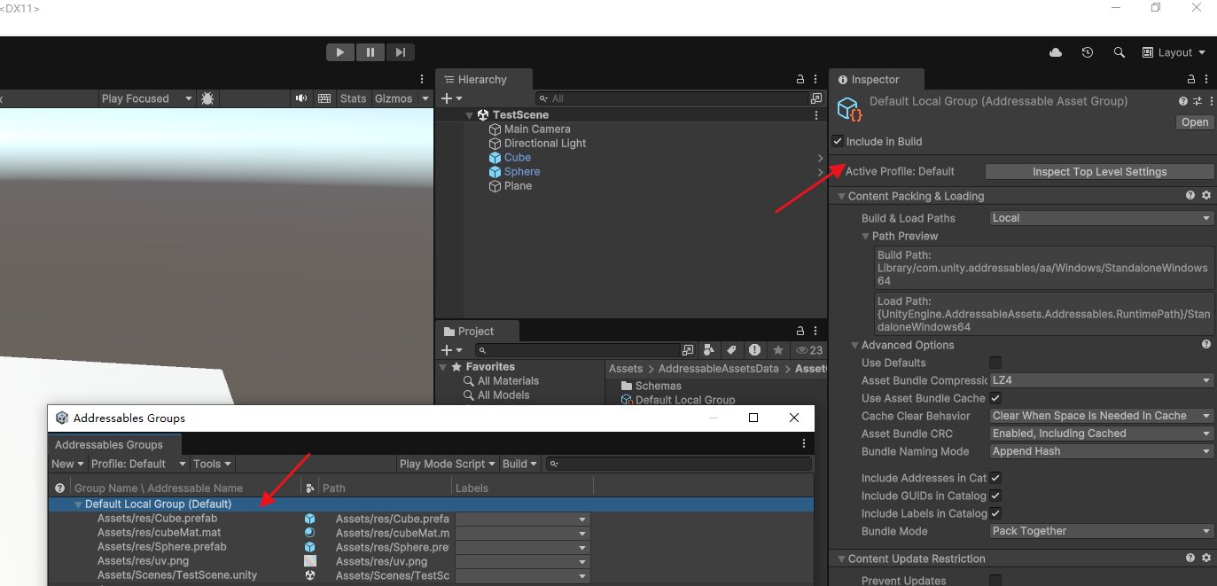Open the TestScene row options menu
Screen dimensions: 1217x586
pos(816,115)
